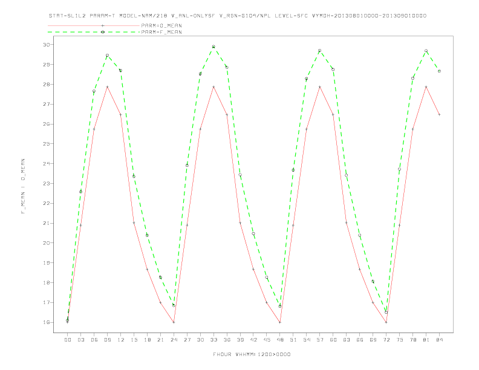Screen dimensions: 479x370
Task: Click y-axis tick label 18
Action: click(x=47, y=283)
